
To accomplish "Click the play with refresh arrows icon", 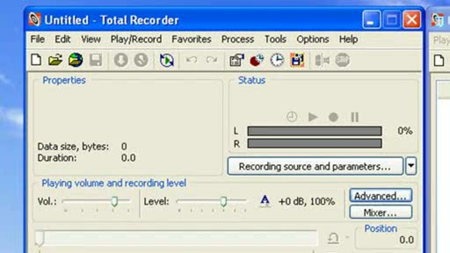I will [167, 60].
